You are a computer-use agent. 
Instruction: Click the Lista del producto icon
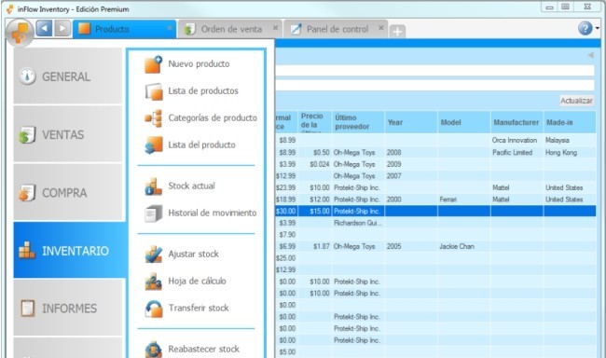(x=154, y=145)
